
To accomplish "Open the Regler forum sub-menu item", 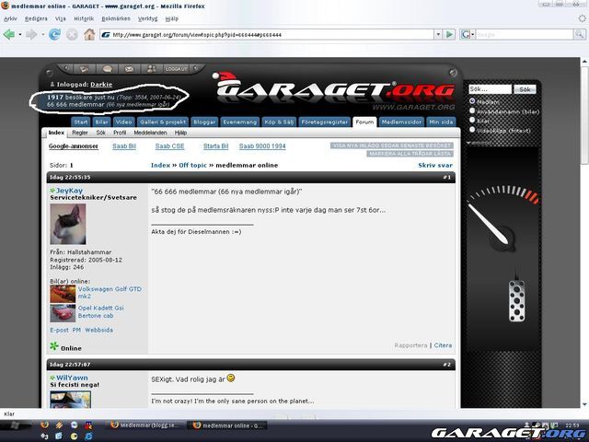I will pyautogui.click(x=80, y=133).
